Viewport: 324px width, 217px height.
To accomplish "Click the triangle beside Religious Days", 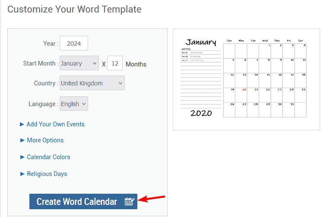I will [22, 174].
